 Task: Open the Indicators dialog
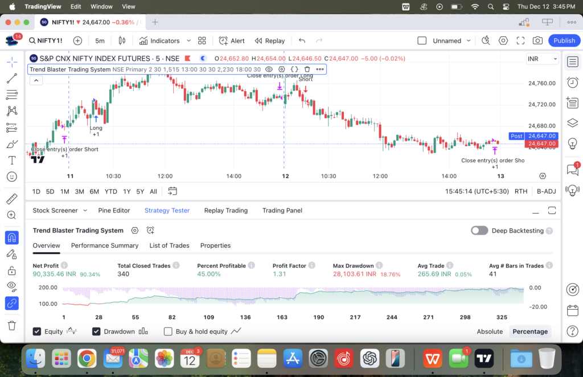click(159, 40)
